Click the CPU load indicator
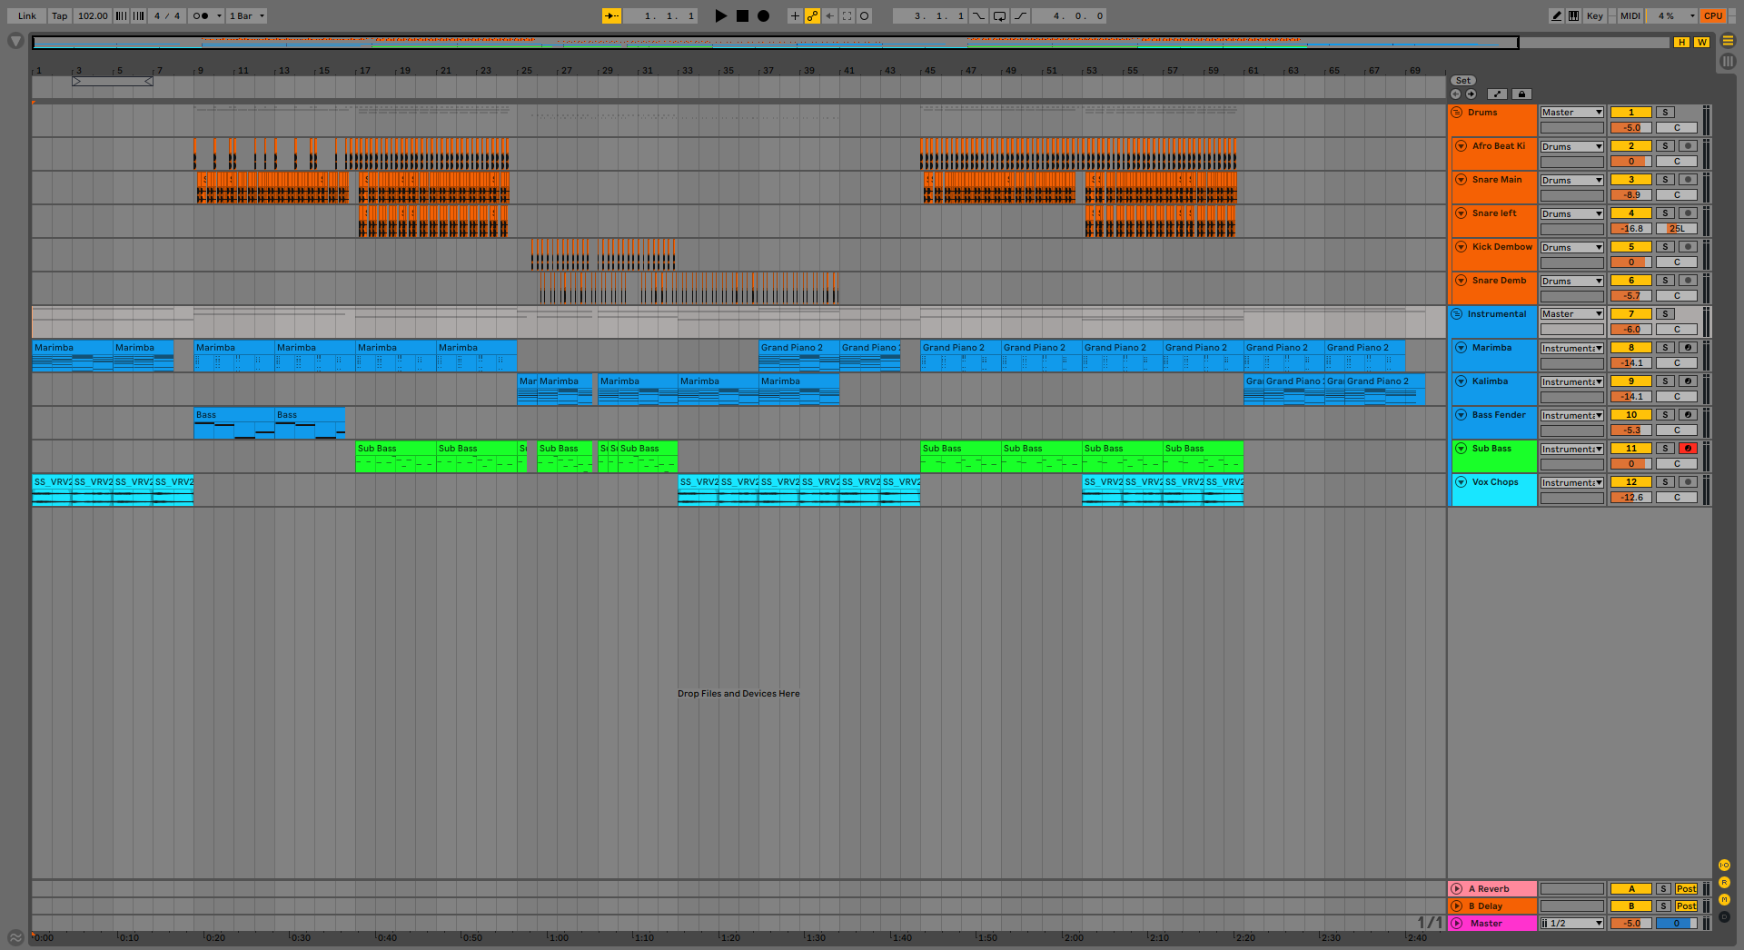The image size is (1744, 950). click(x=1713, y=15)
